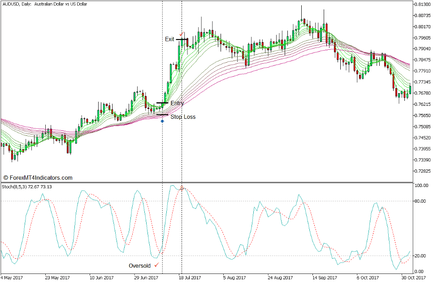Screen dimensions: 438x282
Task: Click the 29 Jun 2017 date on the time axis
Action: pos(146,278)
